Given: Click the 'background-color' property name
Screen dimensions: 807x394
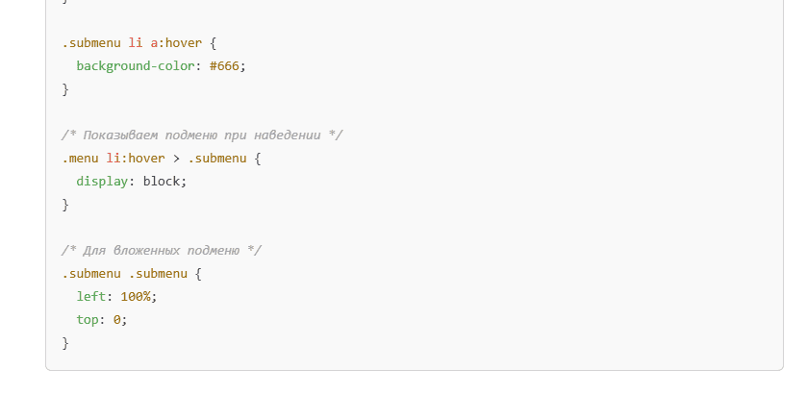Looking at the screenshot, I should (x=136, y=66).
